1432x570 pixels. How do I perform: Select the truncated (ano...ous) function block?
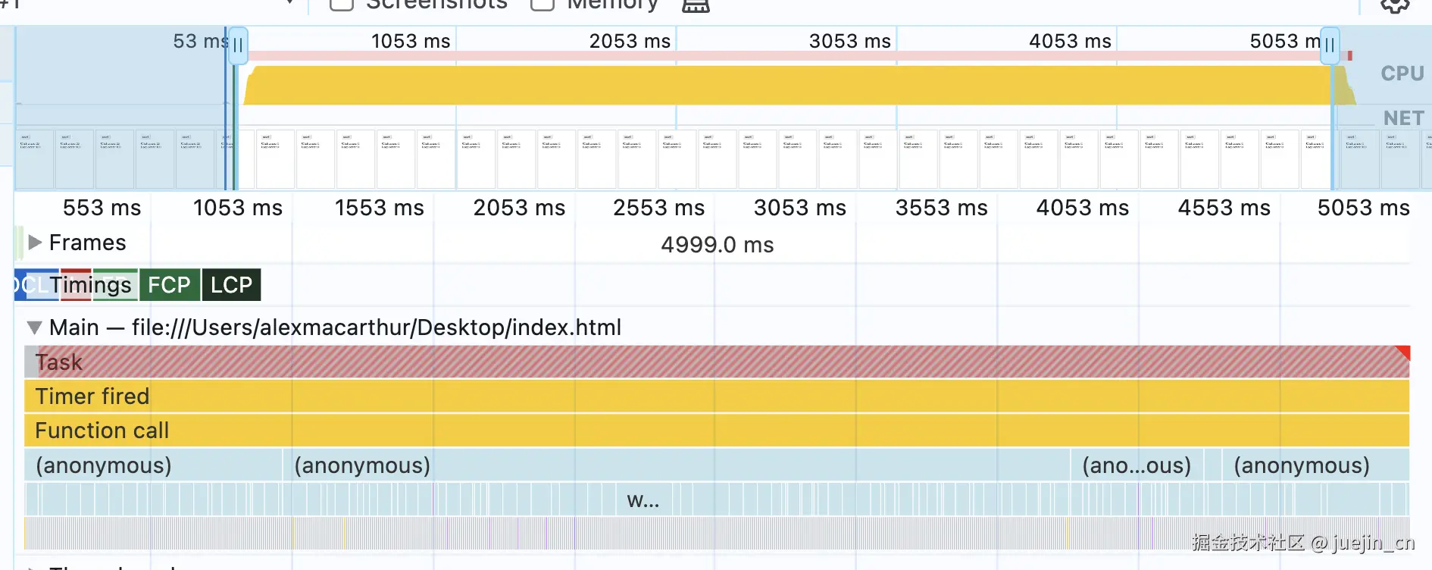tap(1137, 465)
